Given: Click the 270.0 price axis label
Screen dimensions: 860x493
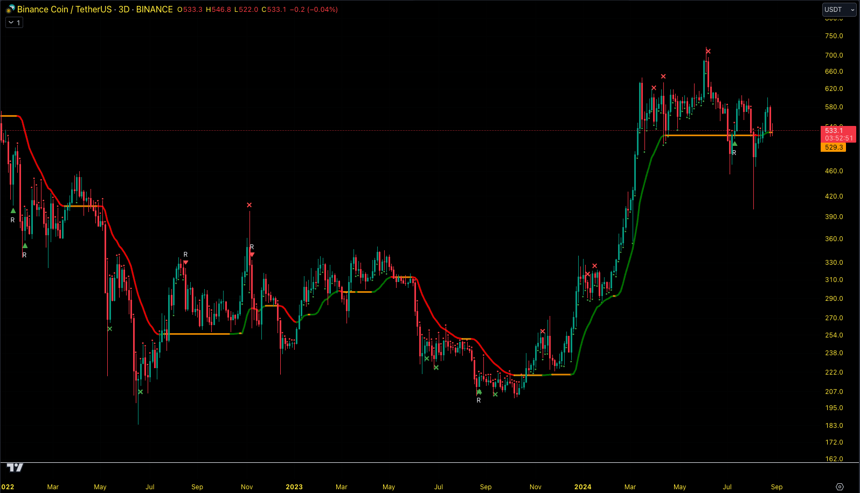Looking at the screenshot, I should tap(834, 318).
